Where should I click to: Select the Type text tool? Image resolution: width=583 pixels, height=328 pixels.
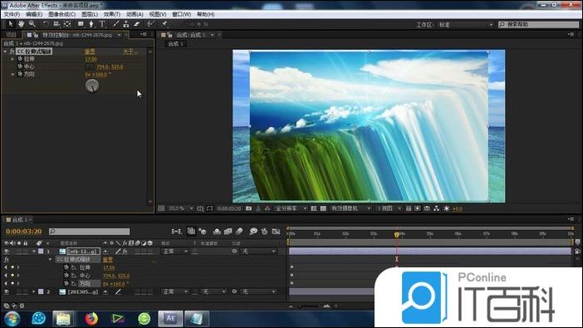[102, 24]
